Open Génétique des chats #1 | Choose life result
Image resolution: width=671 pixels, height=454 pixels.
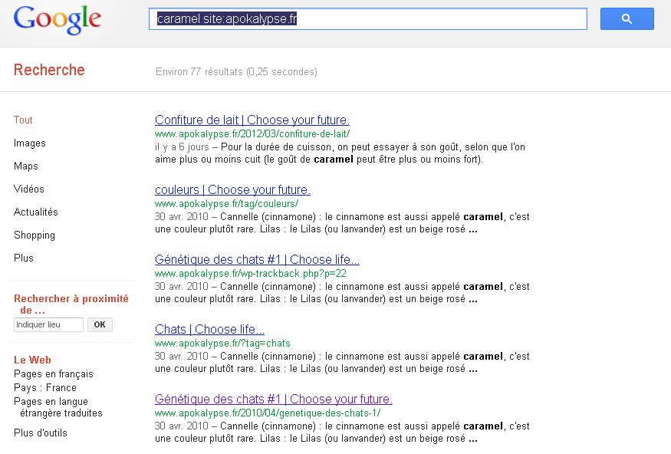pyautogui.click(x=257, y=259)
